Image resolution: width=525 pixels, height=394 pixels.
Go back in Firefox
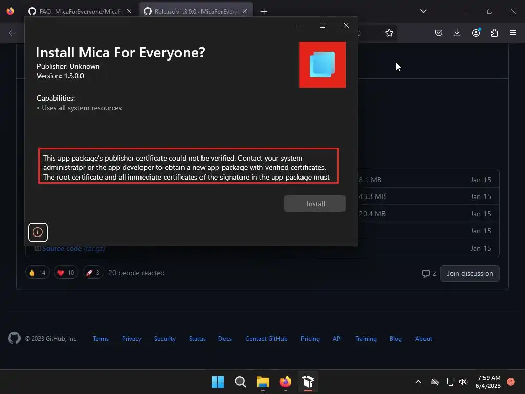[12, 33]
